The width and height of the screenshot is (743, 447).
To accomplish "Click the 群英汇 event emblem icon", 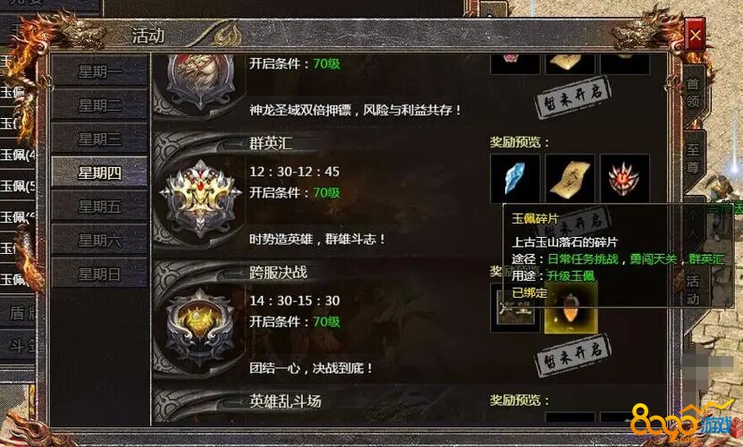I will pos(201,197).
